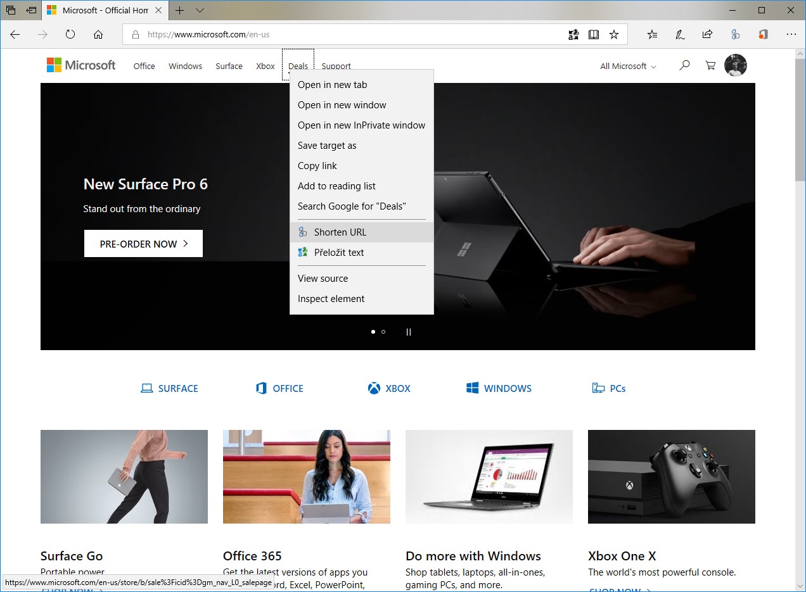Open the Settings and more ellipsis

point(791,35)
